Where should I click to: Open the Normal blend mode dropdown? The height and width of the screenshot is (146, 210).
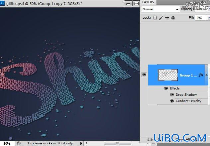tap(160, 9)
